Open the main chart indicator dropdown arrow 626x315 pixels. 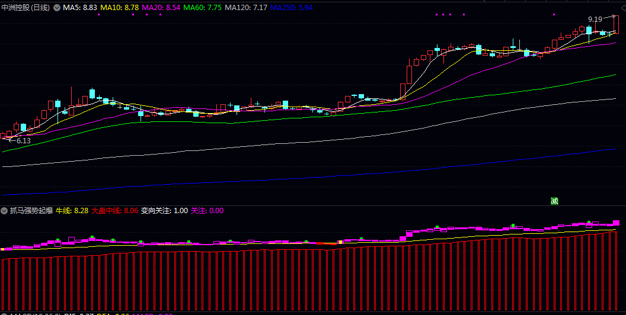coord(56,8)
